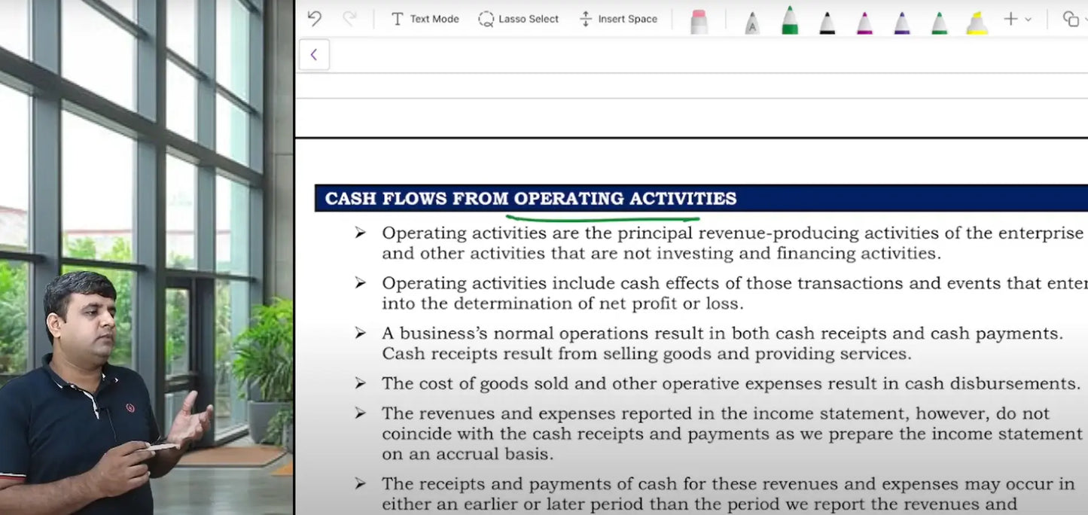The image size is (1088, 515).
Task: Click the Cash Flows From Operating Activities heading
Action: pyautogui.click(x=530, y=199)
